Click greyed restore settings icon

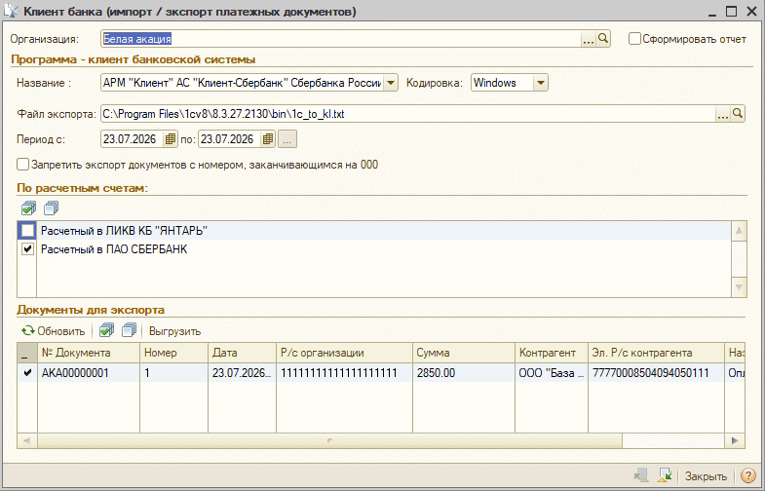click(641, 475)
